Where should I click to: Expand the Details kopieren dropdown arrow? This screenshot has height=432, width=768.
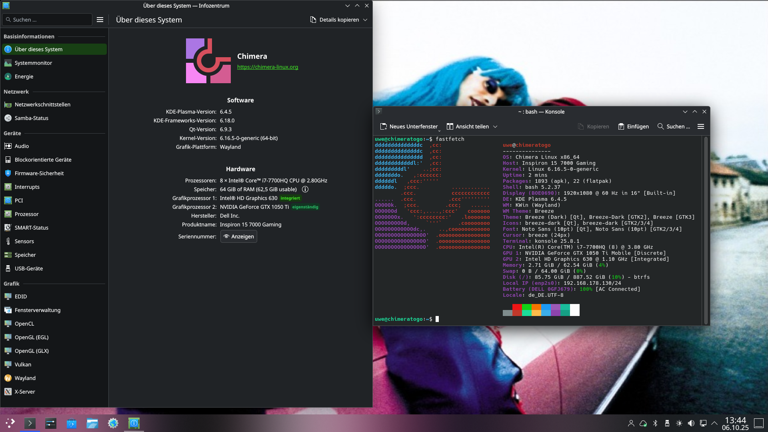365,20
